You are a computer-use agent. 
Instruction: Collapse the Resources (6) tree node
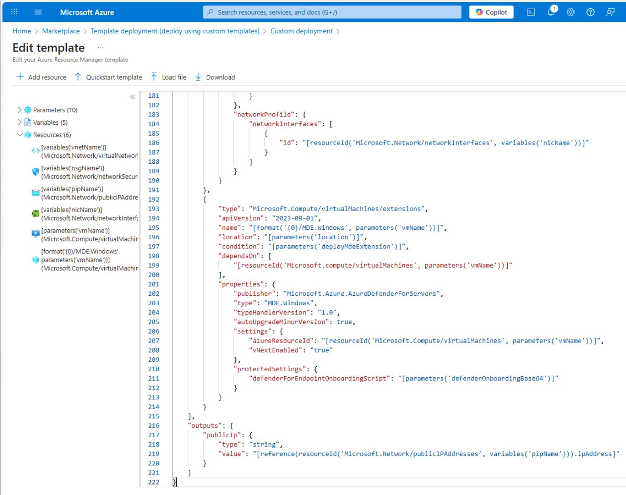pos(20,135)
